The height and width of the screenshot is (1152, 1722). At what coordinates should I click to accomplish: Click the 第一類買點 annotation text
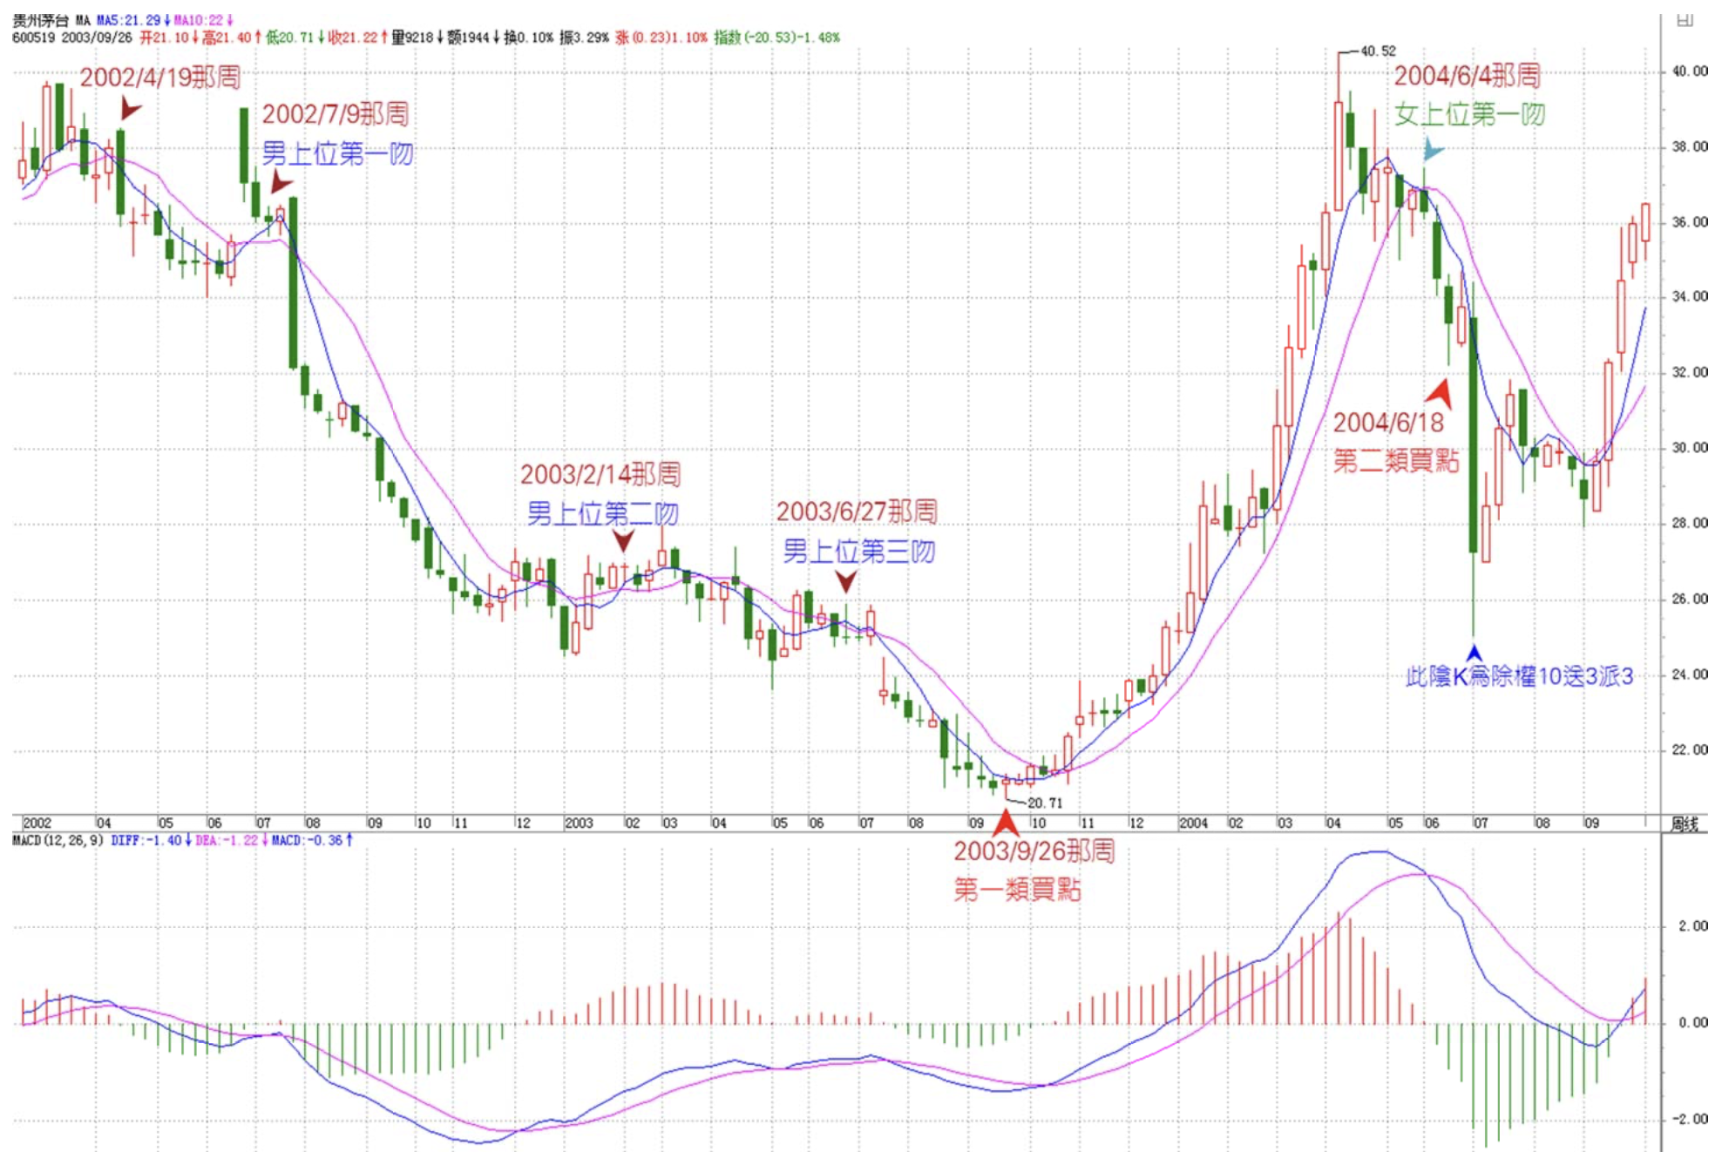point(1017,890)
